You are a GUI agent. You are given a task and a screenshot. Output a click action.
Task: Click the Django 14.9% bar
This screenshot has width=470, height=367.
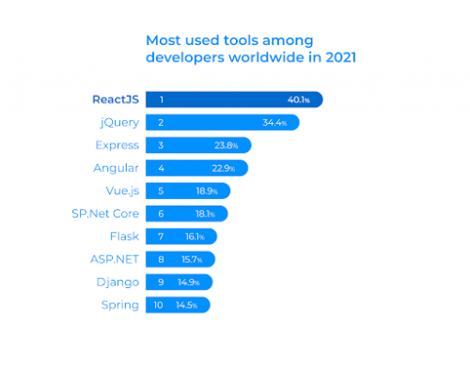coord(179,283)
